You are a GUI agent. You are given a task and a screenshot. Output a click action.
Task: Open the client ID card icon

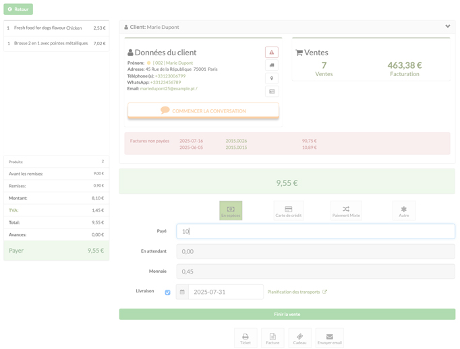tap(272, 92)
